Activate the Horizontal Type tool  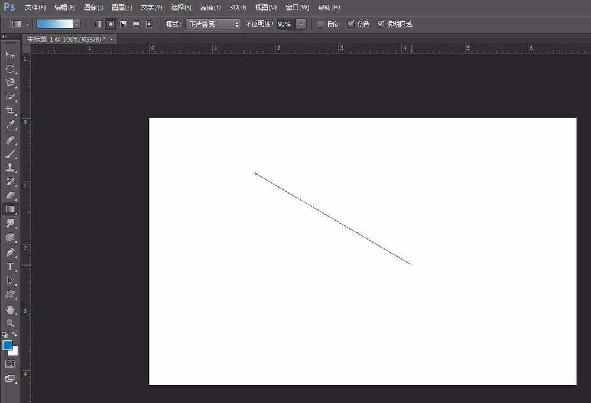click(x=10, y=267)
